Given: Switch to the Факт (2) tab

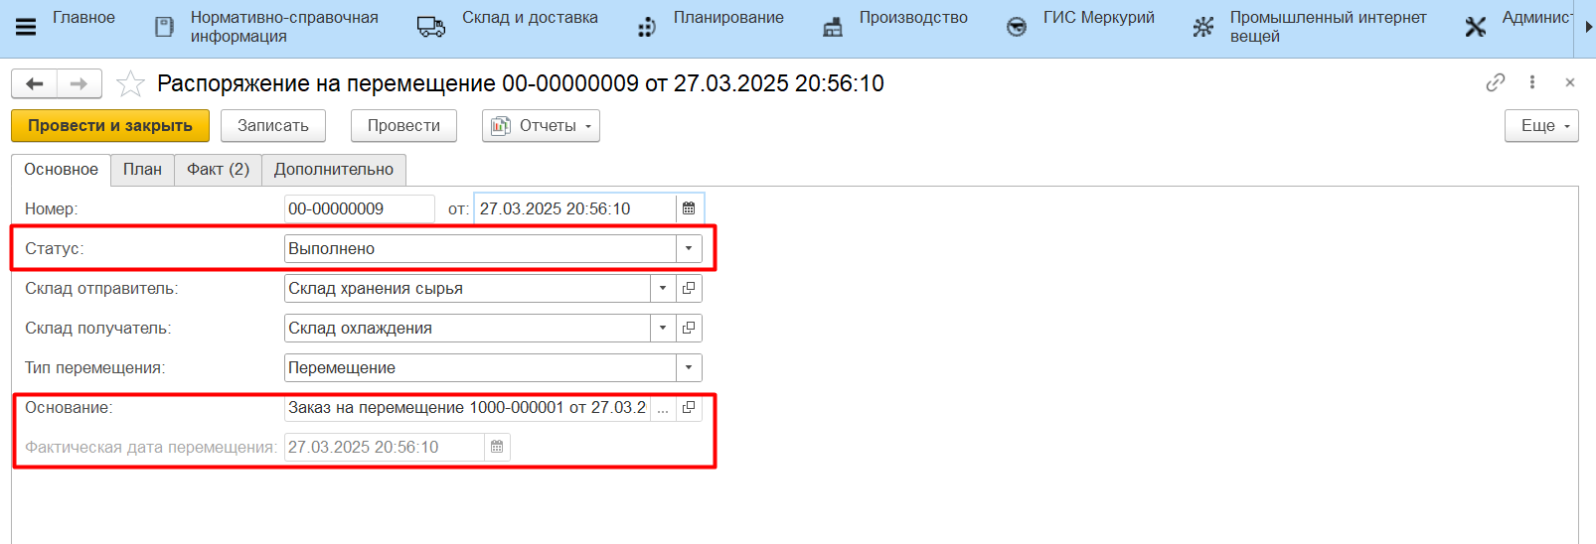Looking at the screenshot, I should click(x=218, y=169).
